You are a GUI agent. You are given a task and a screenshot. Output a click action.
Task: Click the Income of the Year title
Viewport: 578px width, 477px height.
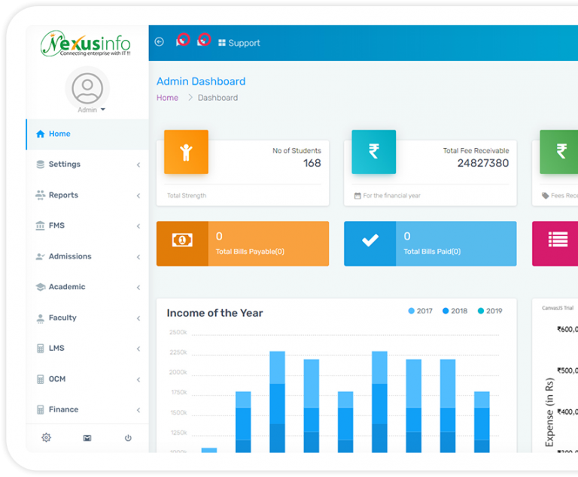click(214, 313)
